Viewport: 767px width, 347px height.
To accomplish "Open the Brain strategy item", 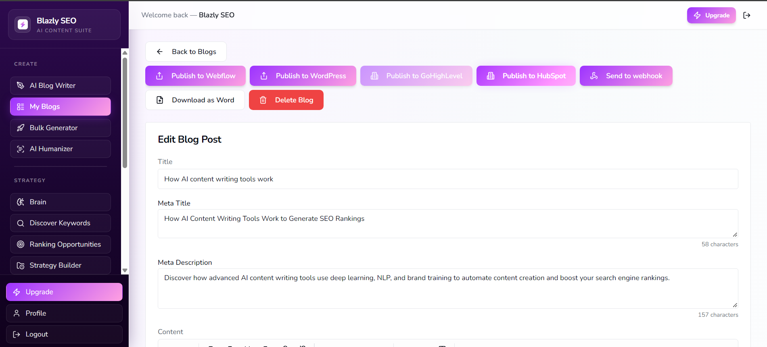I will [61, 202].
